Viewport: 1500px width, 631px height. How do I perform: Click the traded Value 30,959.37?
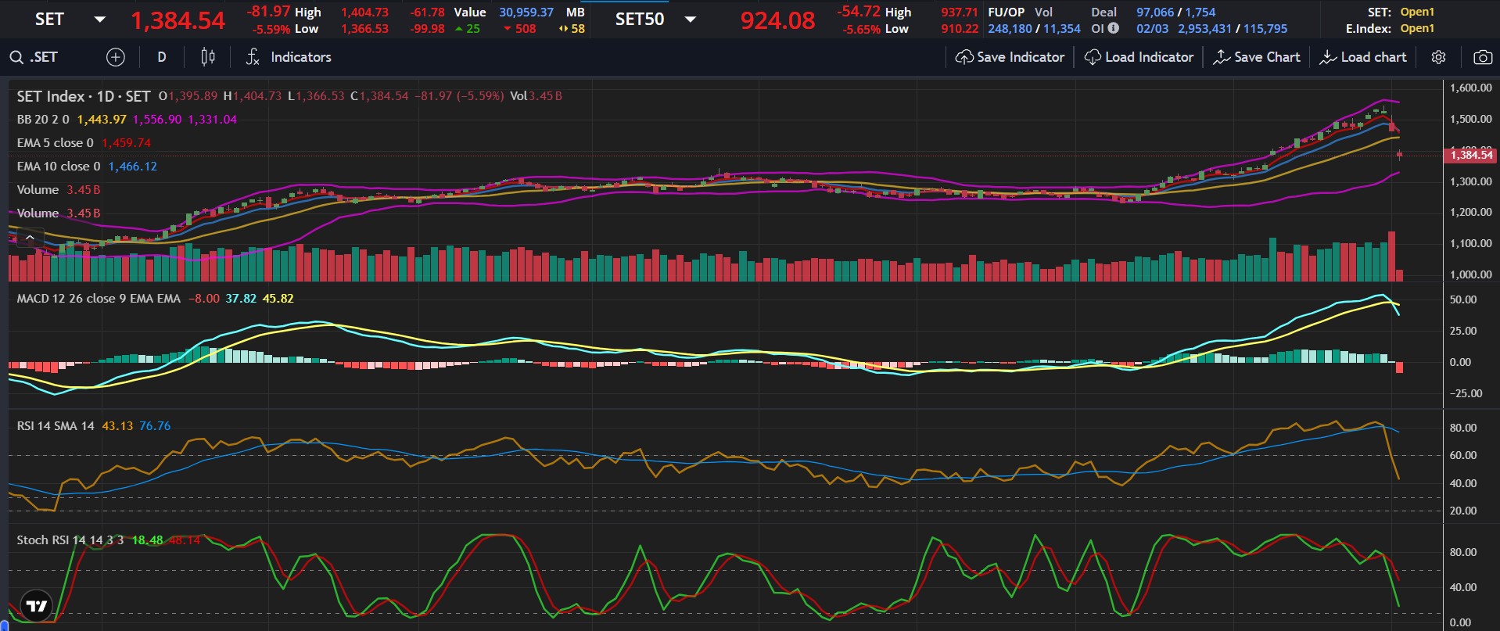(526, 13)
